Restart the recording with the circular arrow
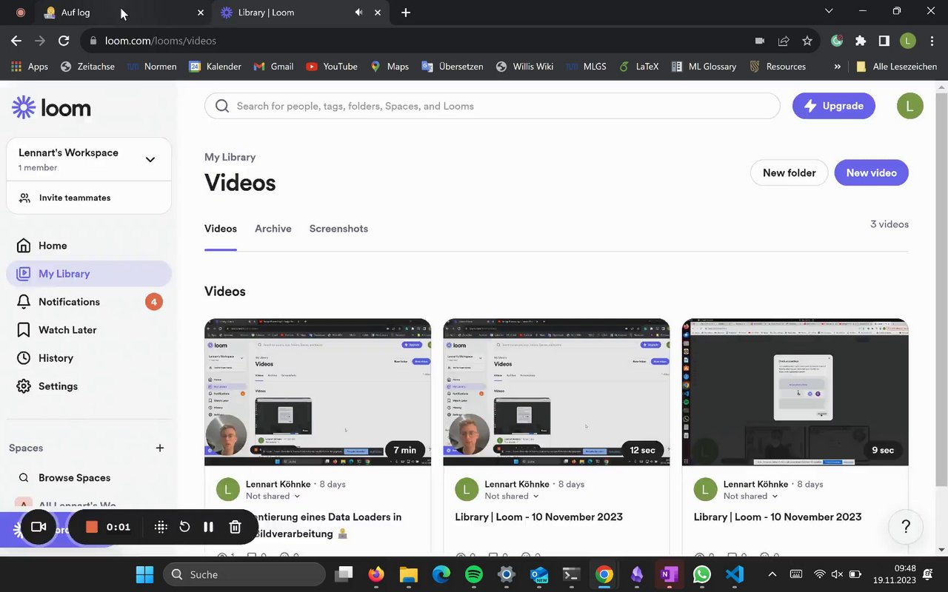 (184, 527)
